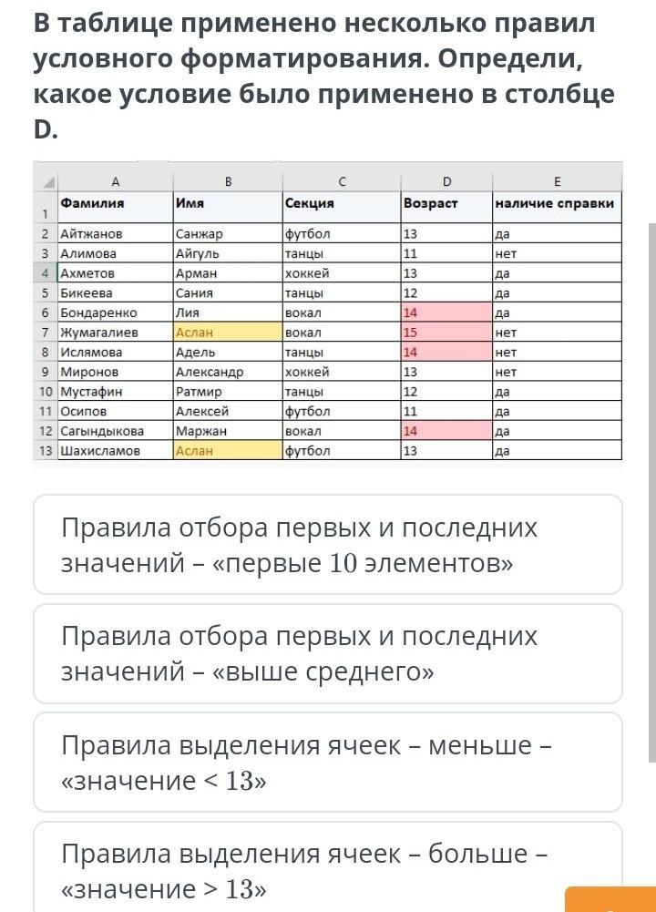Viewport: 656px width, 912px height.
Task: Click the Секция header cell
Action: point(342,207)
